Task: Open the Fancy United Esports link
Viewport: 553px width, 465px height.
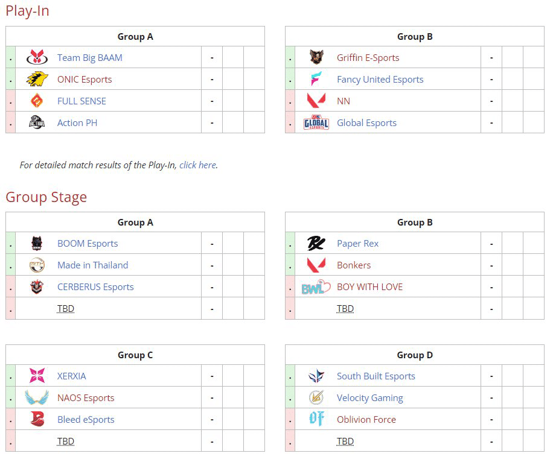Action: coord(380,79)
